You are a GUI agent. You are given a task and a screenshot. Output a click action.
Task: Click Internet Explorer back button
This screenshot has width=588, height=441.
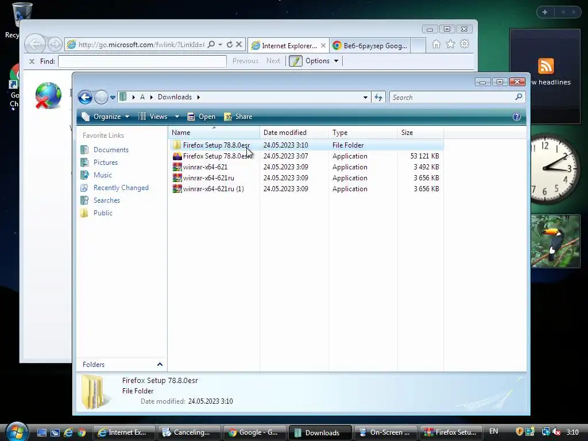35,44
